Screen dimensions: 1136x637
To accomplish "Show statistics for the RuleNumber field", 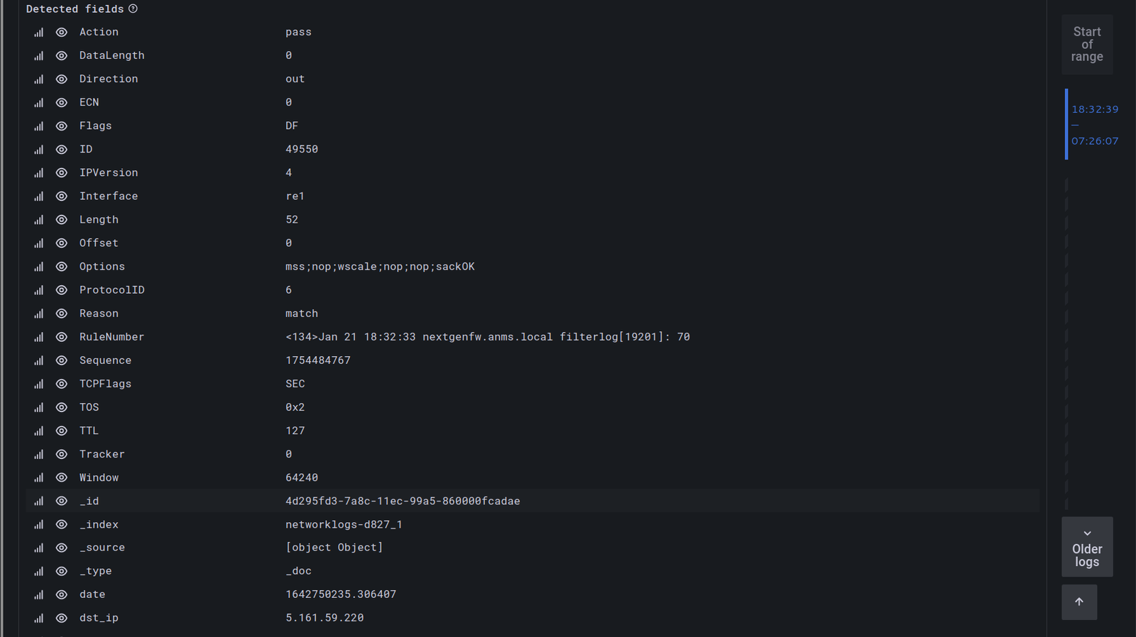I will pyautogui.click(x=38, y=337).
